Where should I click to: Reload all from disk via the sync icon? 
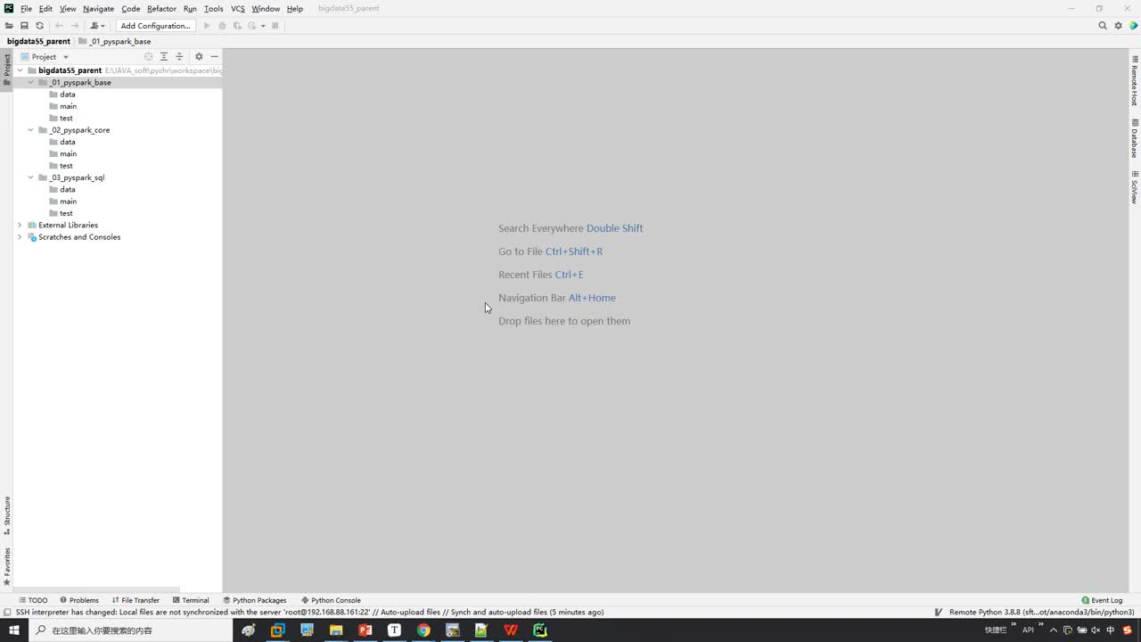tap(39, 26)
